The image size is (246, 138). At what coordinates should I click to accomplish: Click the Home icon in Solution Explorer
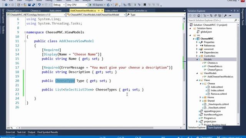pos(199,15)
